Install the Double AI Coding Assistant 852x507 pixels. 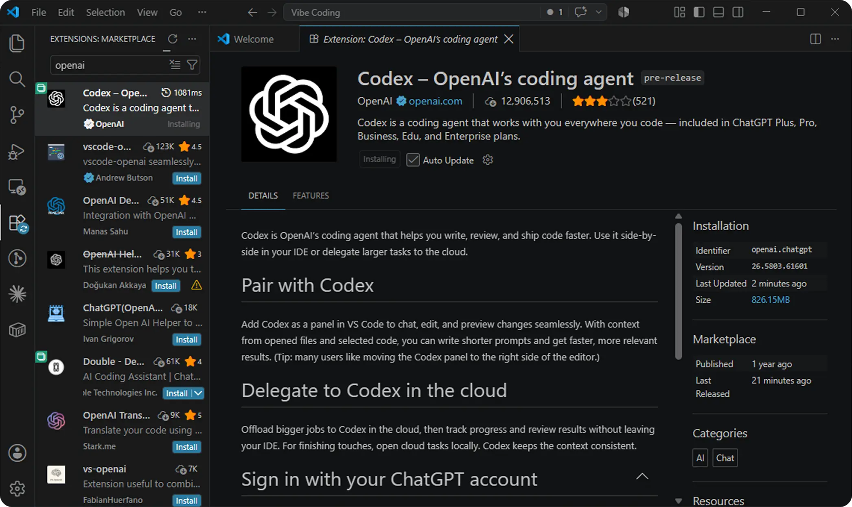click(177, 393)
